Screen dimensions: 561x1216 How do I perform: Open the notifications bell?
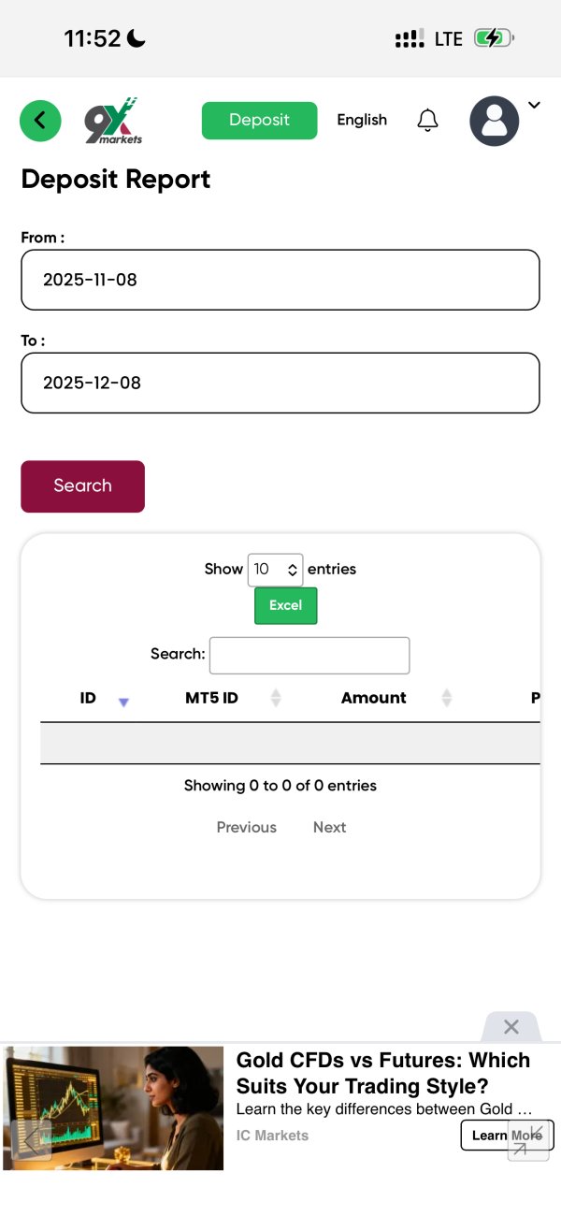tap(427, 121)
